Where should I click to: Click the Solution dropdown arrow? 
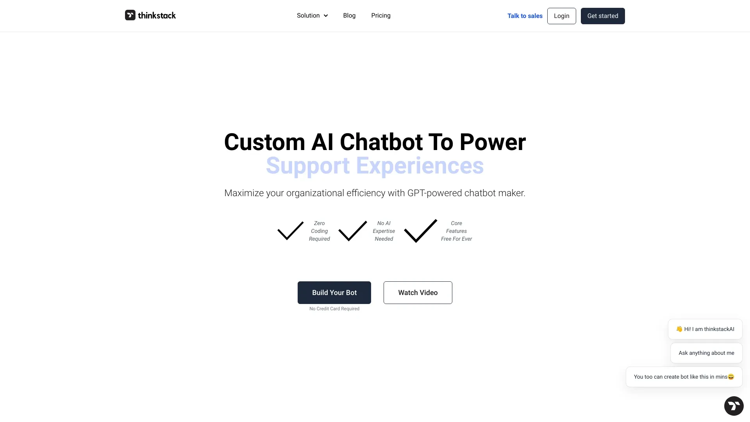point(325,16)
